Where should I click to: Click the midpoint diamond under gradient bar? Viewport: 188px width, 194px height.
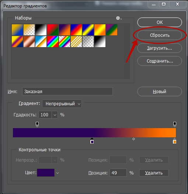(x=133, y=139)
